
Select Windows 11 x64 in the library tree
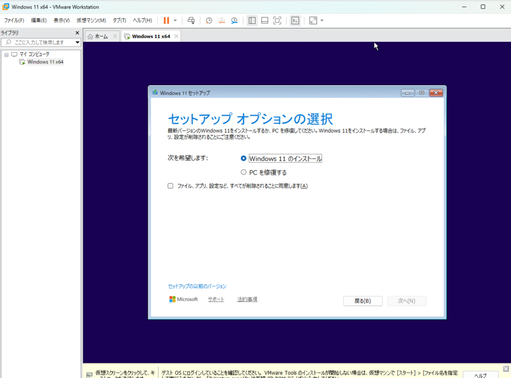45,62
